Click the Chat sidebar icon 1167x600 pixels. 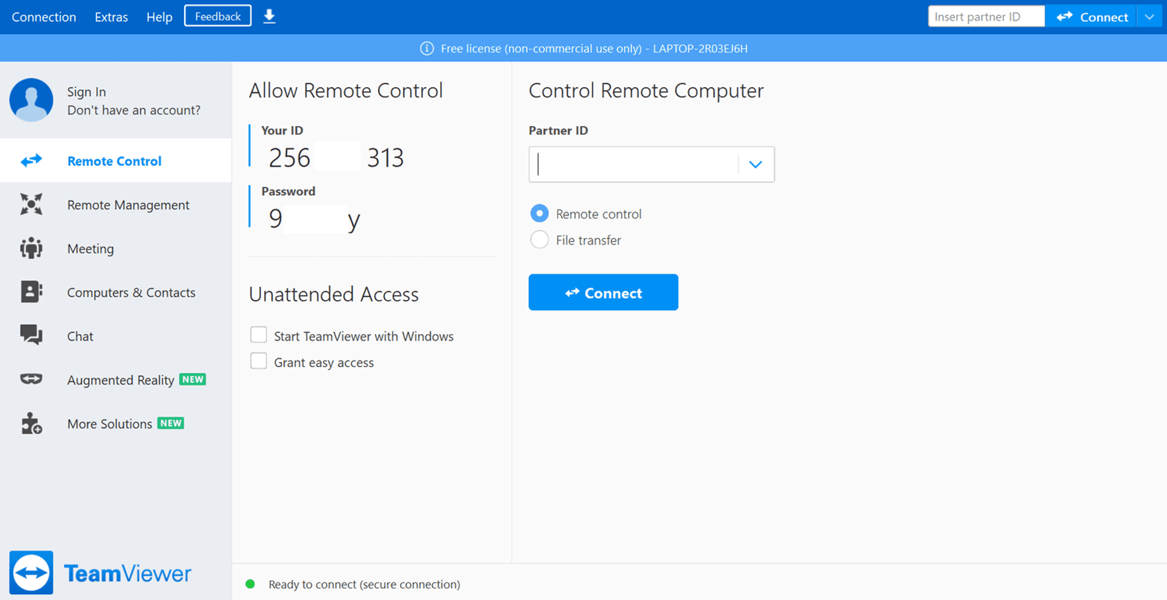point(31,336)
